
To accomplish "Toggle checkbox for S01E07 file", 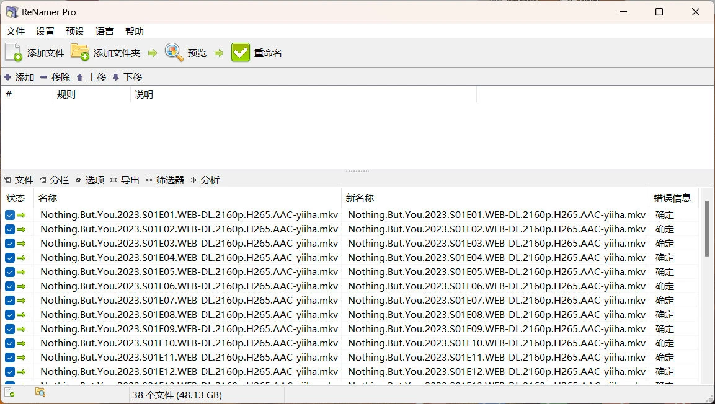I will pos(10,301).
